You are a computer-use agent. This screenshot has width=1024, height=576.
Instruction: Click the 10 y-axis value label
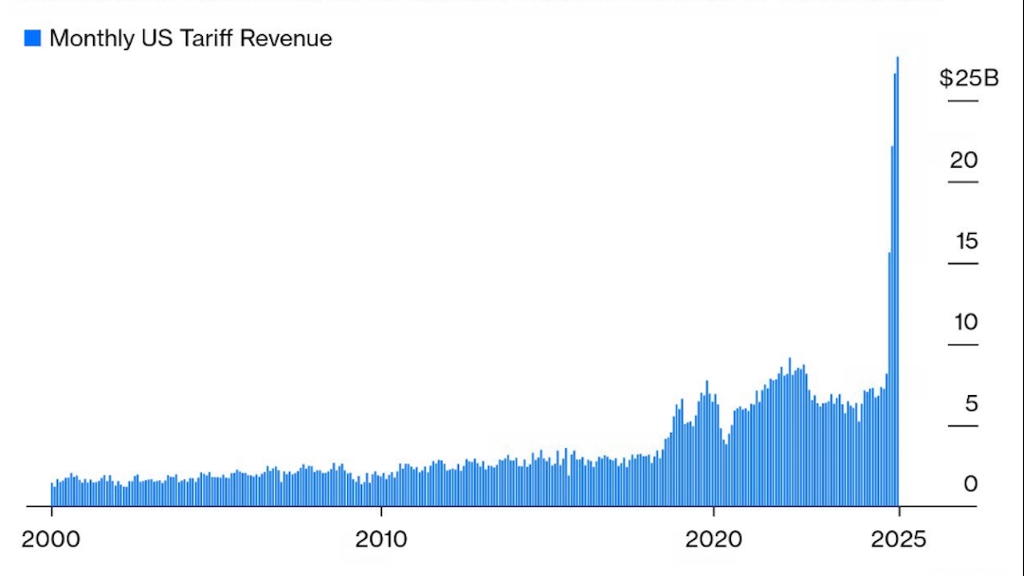point(965,323)
